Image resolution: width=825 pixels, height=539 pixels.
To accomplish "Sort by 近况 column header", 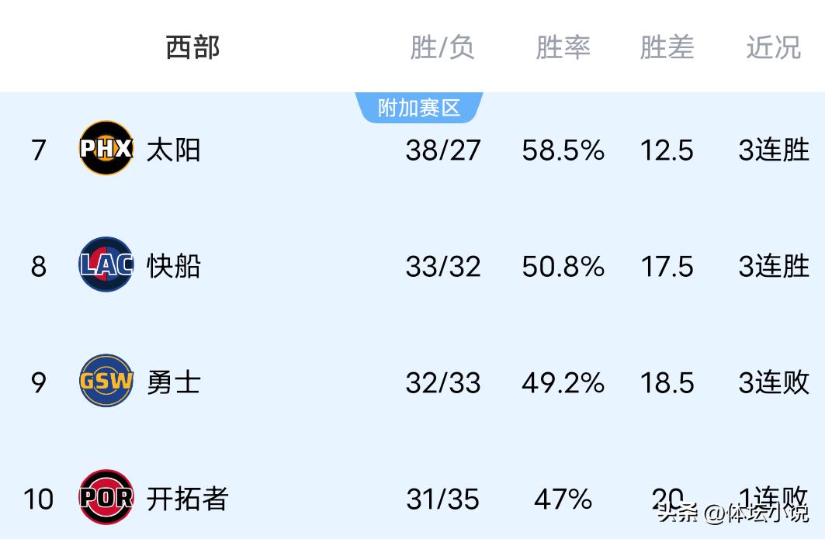I will (x=773, y=47).
